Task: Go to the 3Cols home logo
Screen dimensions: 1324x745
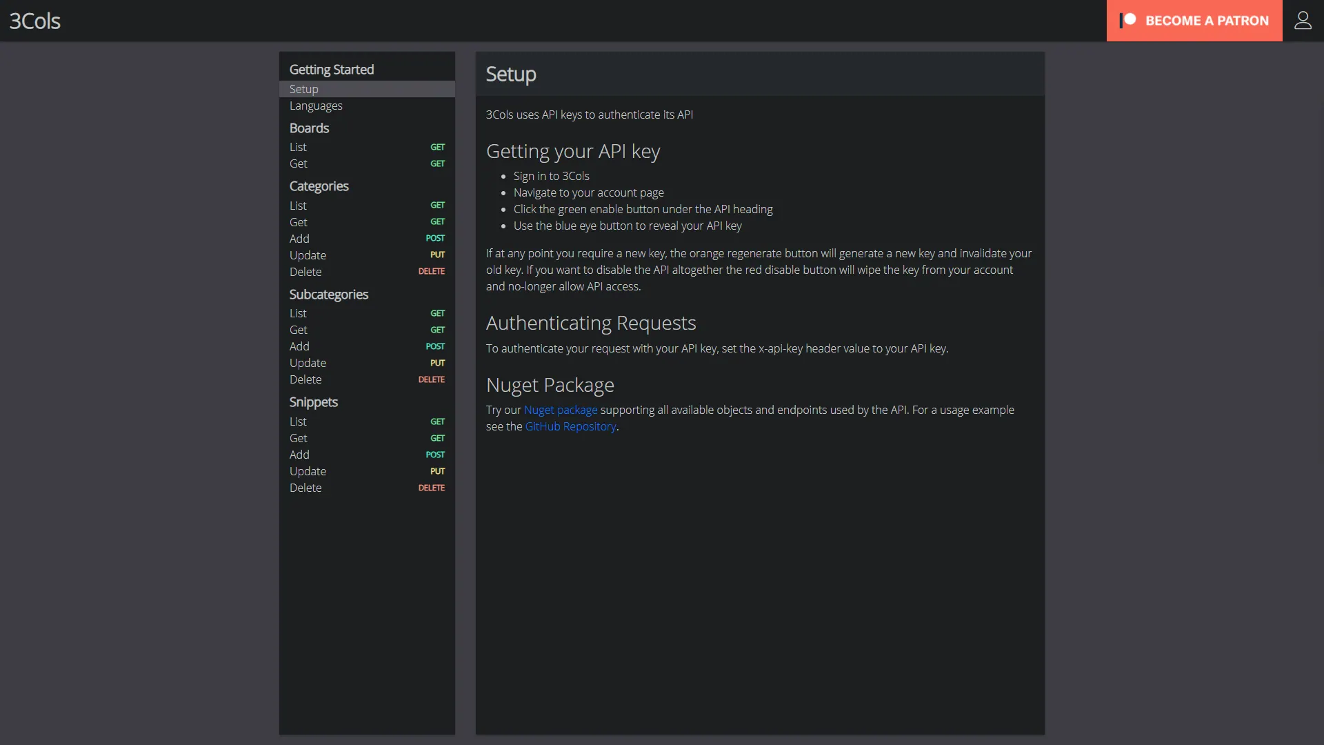Action: tap(34, 21)
